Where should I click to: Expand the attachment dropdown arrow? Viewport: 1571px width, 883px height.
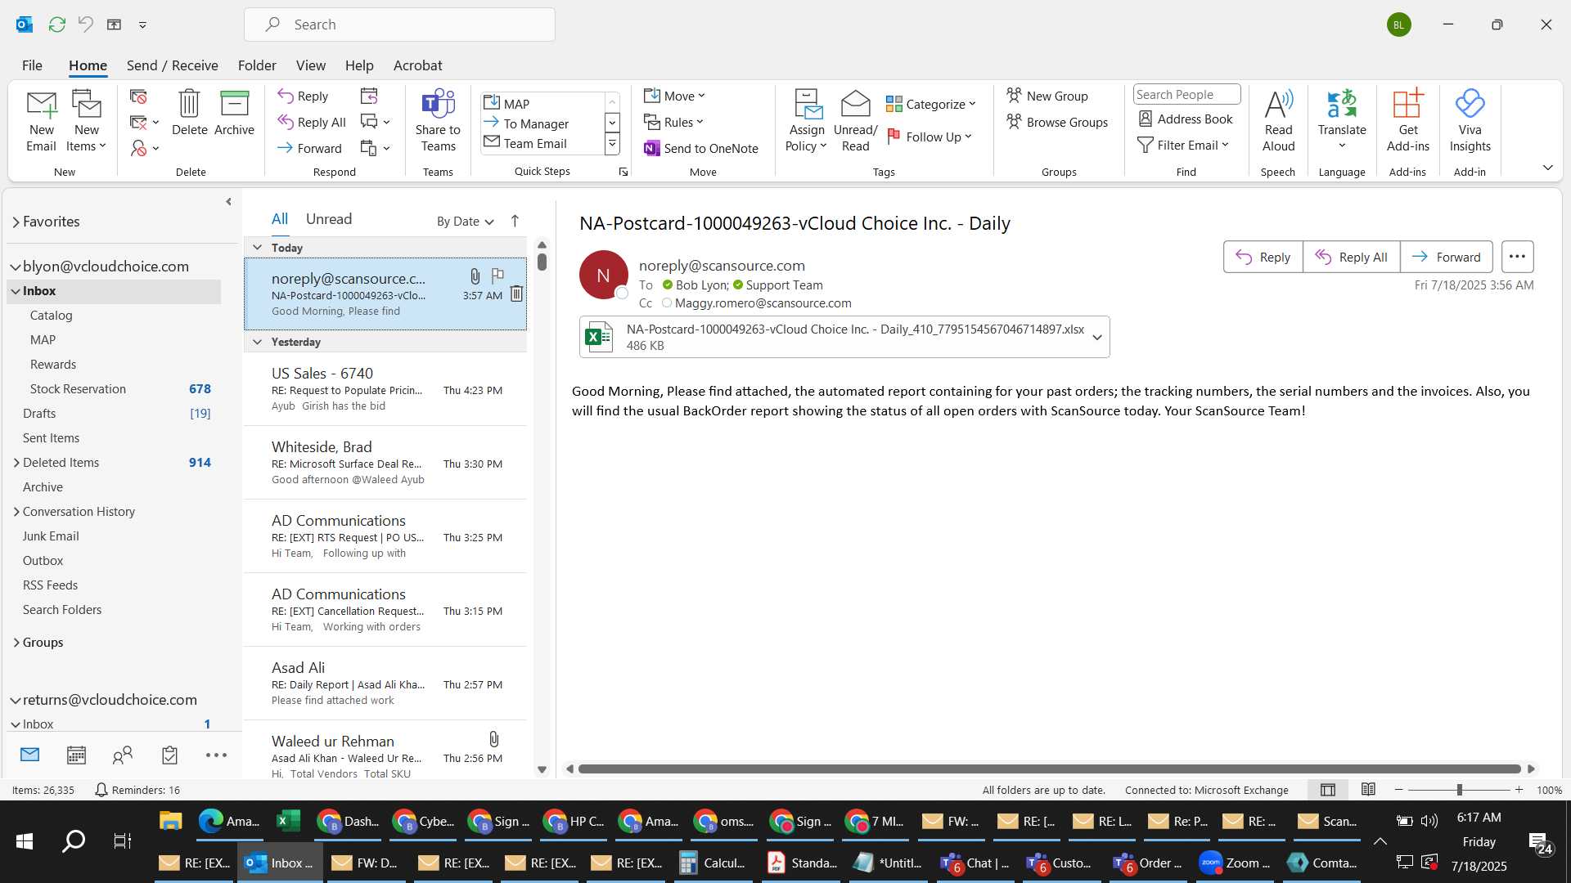pyautogui.click(x=1097, y=337)
